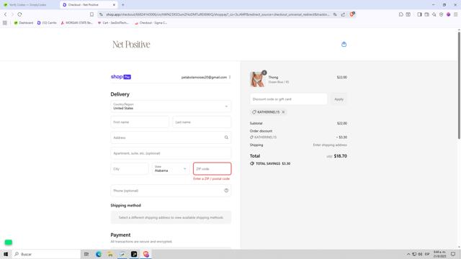Focus the ZIP code field
The image size is (461, 259).
(x=212, y=169)
